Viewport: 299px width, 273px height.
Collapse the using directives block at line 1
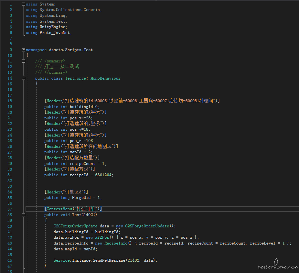tap(24, 4)
